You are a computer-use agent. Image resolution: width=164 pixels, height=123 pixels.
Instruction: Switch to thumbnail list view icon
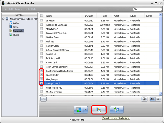tap(158, 99)
